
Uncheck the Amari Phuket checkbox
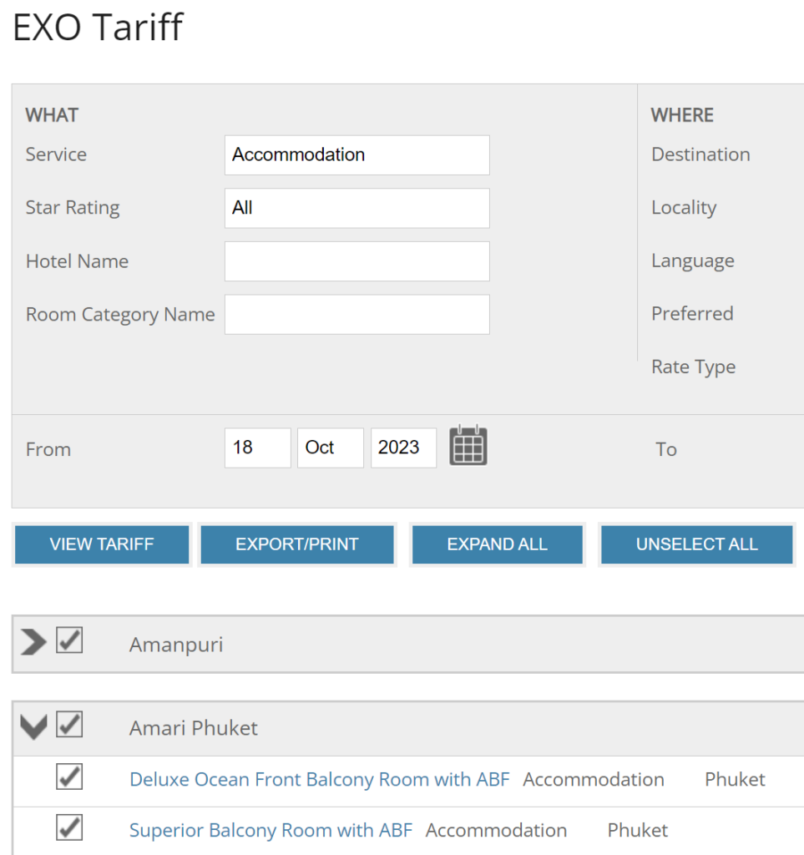click(x=69, y=724)
